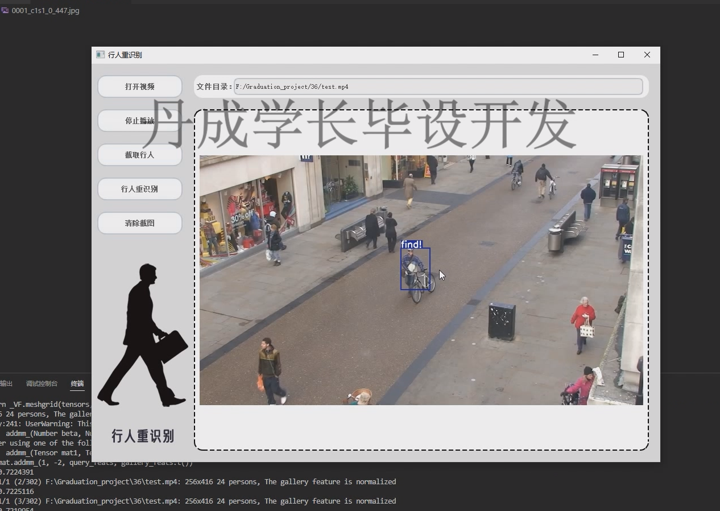Click the "find!" label in the video
Image resolution: width=720 pixels, height=511 pixels.
411,244
